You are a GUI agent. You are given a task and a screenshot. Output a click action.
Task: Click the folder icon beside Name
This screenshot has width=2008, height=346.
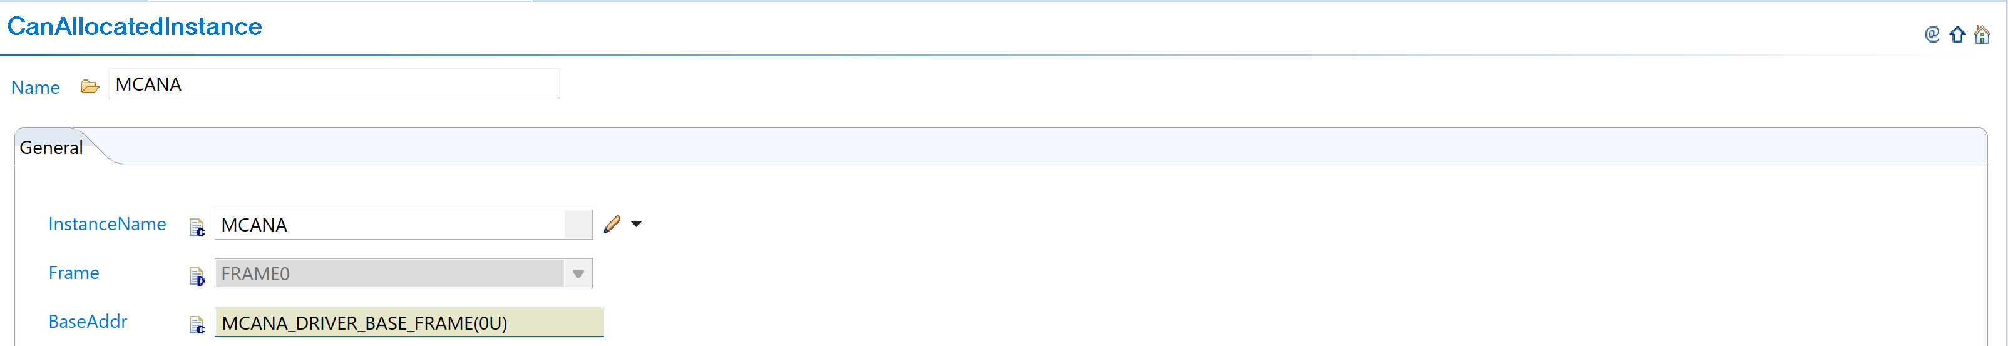[x=90, y=86]
